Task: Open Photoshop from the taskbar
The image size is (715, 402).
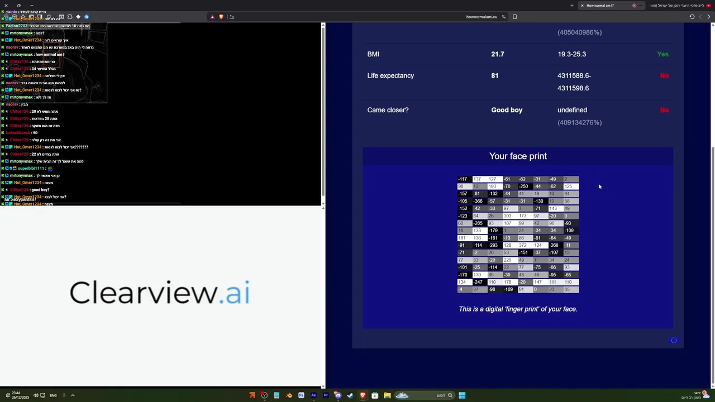Action: (301, 395)
